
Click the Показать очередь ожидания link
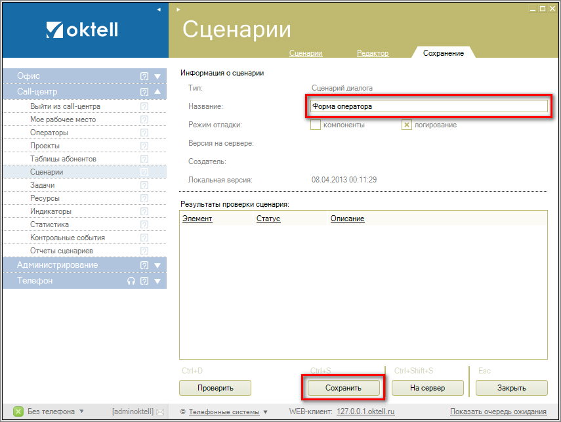499,411
